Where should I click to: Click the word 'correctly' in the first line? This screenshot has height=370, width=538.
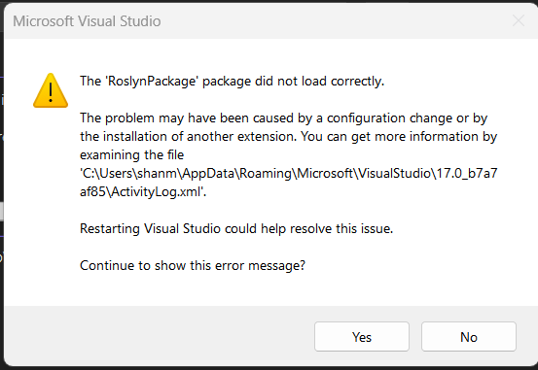coord(356,82)
